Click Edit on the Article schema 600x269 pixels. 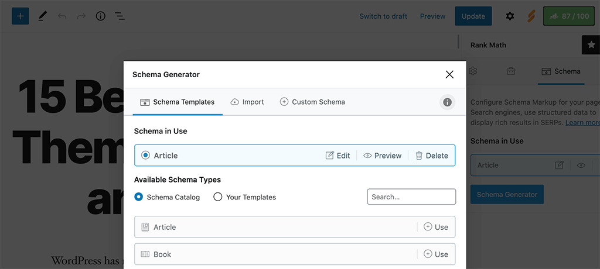[x=338, y=156]
